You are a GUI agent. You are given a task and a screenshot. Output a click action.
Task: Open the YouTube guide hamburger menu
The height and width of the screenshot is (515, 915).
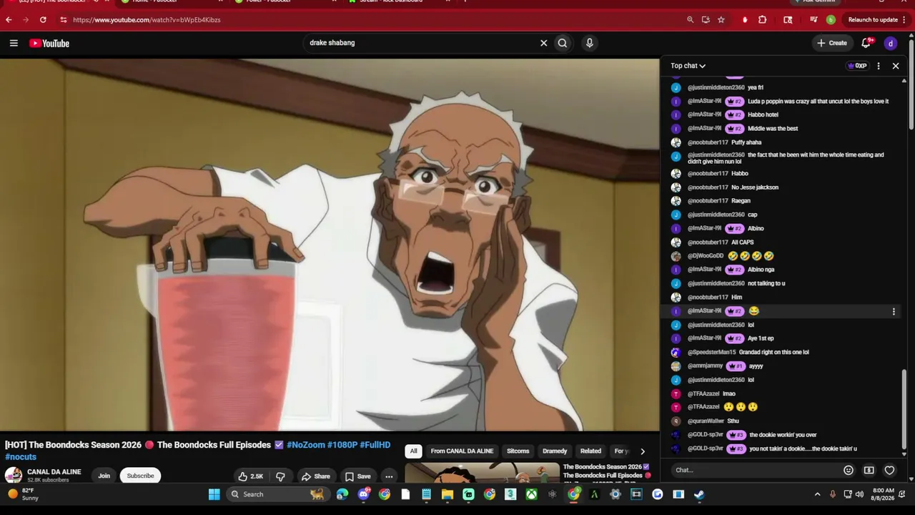(x=14, y=44)
